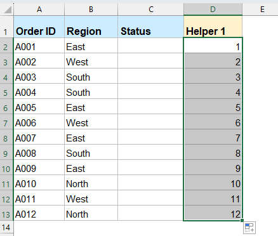The width and height of the screenshot is (278, 236).
Task: Click the Region header cell
Action: (x=91, y=27)
